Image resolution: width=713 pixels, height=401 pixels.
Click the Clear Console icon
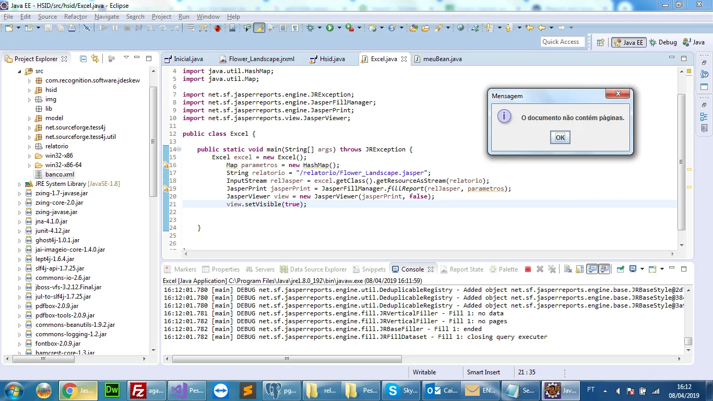coord(567,269)
